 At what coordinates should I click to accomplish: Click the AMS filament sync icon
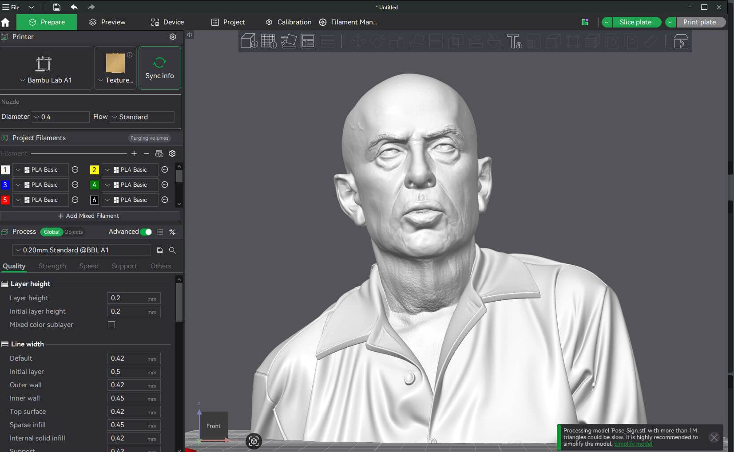(x=159, y=153)
